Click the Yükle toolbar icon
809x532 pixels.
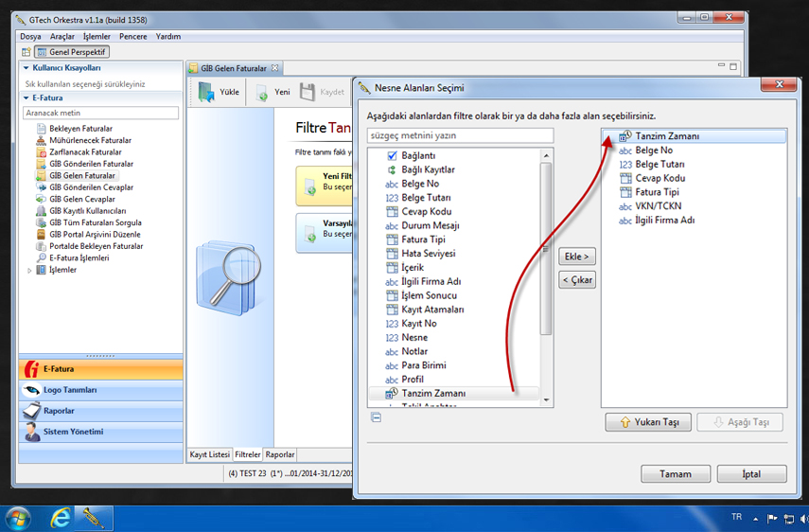click(x=206, y=92)
